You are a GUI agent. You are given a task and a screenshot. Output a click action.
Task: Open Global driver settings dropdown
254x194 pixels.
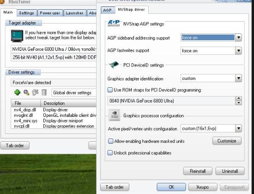74,93
